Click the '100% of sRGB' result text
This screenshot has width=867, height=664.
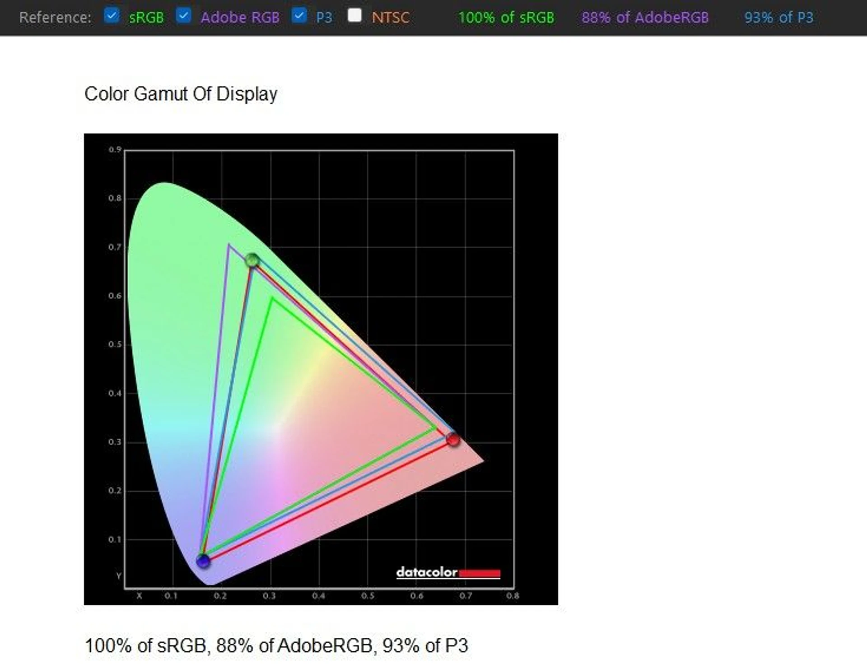pos(506,18)
